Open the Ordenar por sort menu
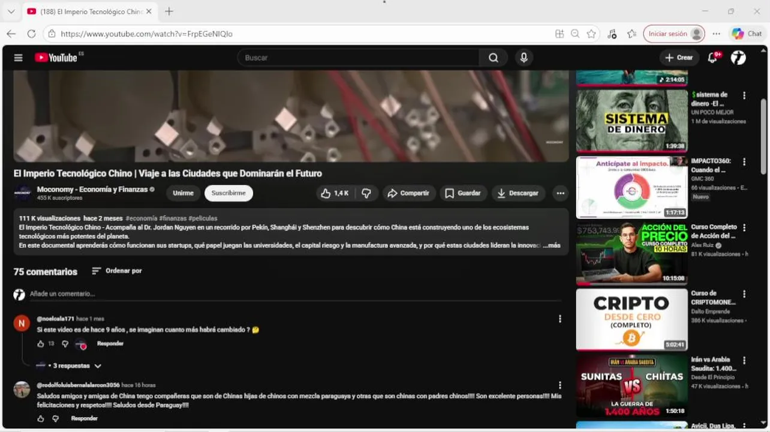Image resolution: width=770 pixels, height=432 pixels. click(117, 271)
